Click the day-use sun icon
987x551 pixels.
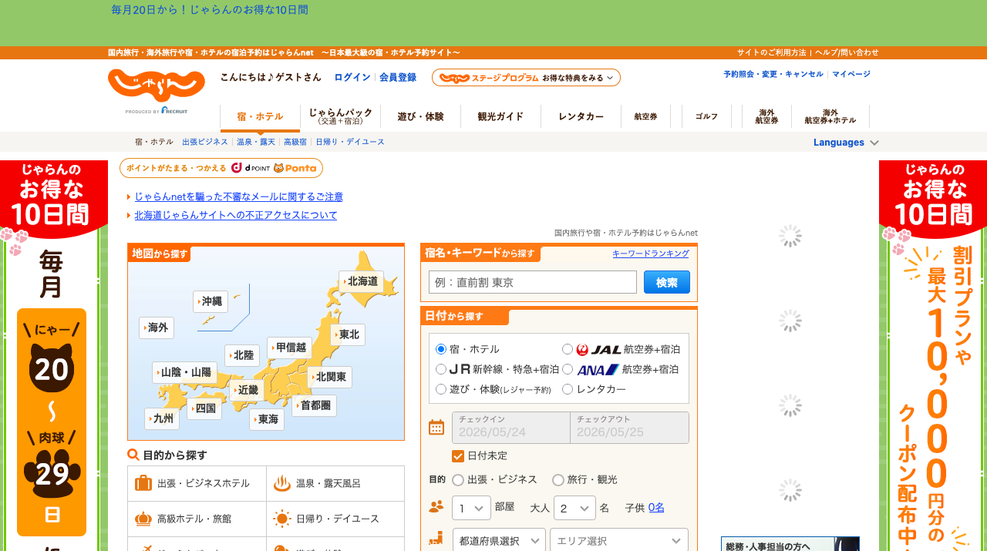pyautogui.click(x=282, y=519)
